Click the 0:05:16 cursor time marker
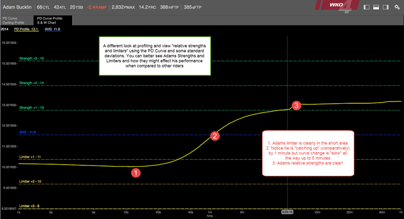This screenshot has height=219, width=404. [287, 212]
